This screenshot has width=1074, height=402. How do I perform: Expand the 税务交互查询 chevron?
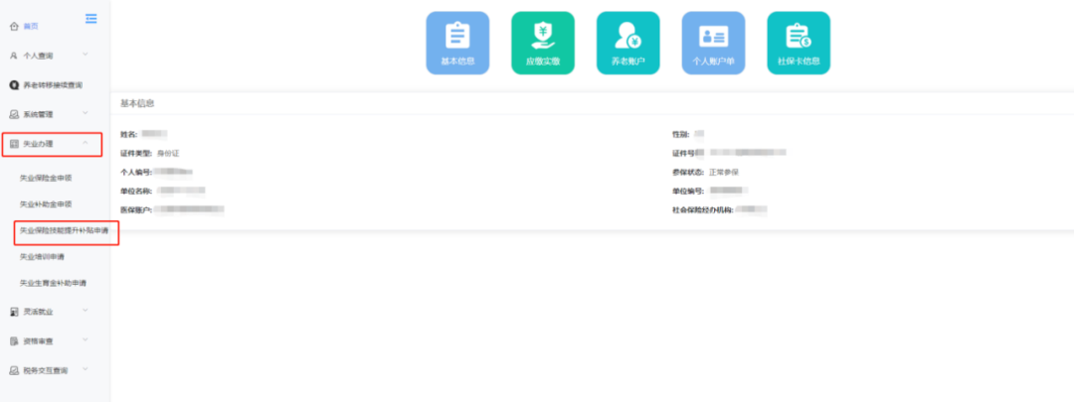pos(85,369)
